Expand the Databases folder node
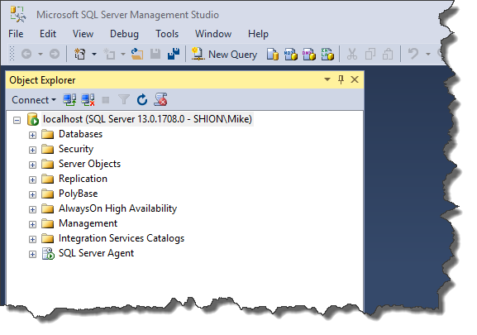477x335 pixels. point(32,135)
